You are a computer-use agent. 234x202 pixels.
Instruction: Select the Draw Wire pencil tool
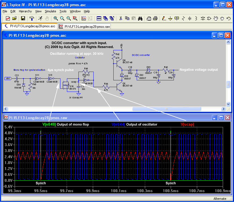point(164,19)
